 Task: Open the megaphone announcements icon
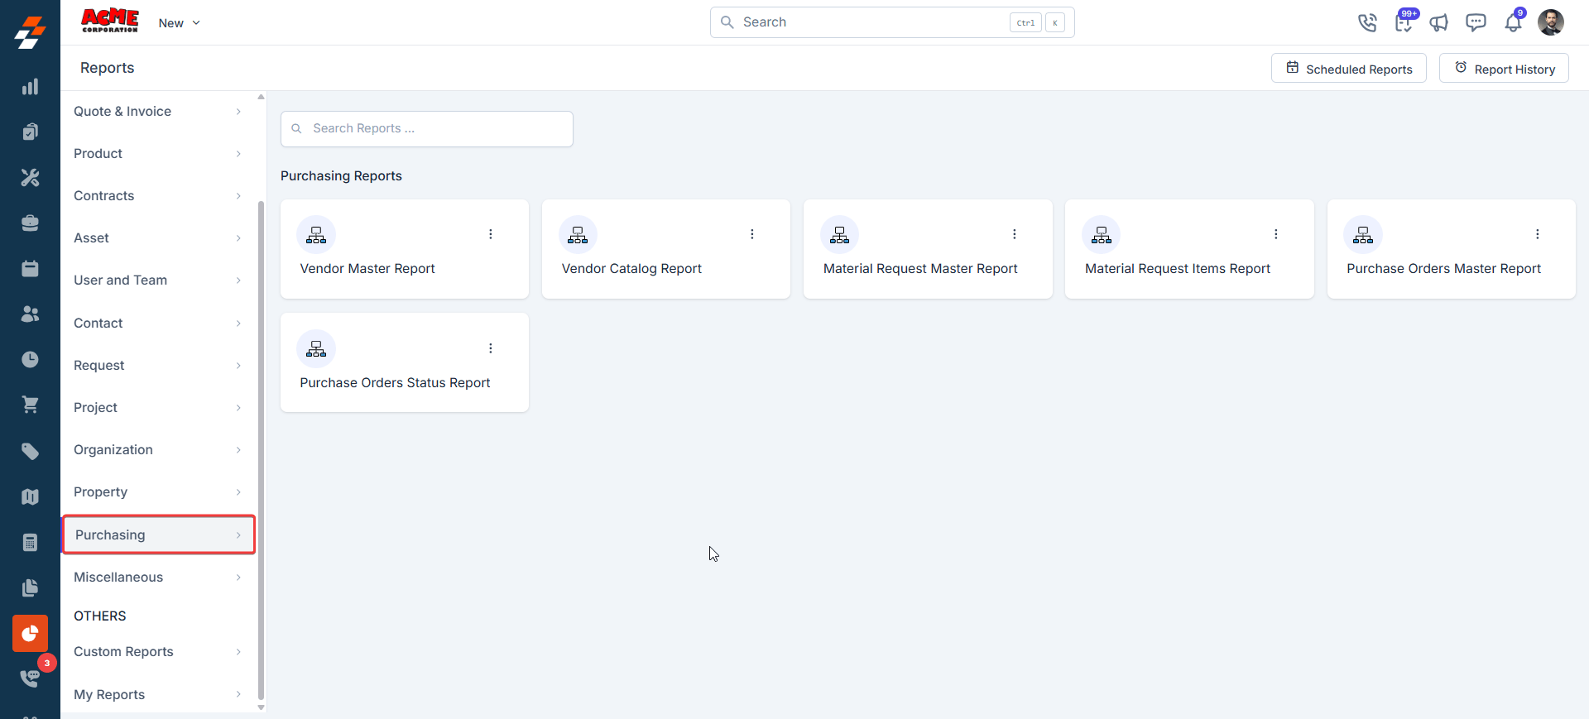coord(1439,22)
